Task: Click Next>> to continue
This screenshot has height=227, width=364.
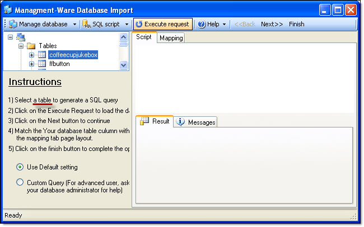Action: tap(272, 24)
